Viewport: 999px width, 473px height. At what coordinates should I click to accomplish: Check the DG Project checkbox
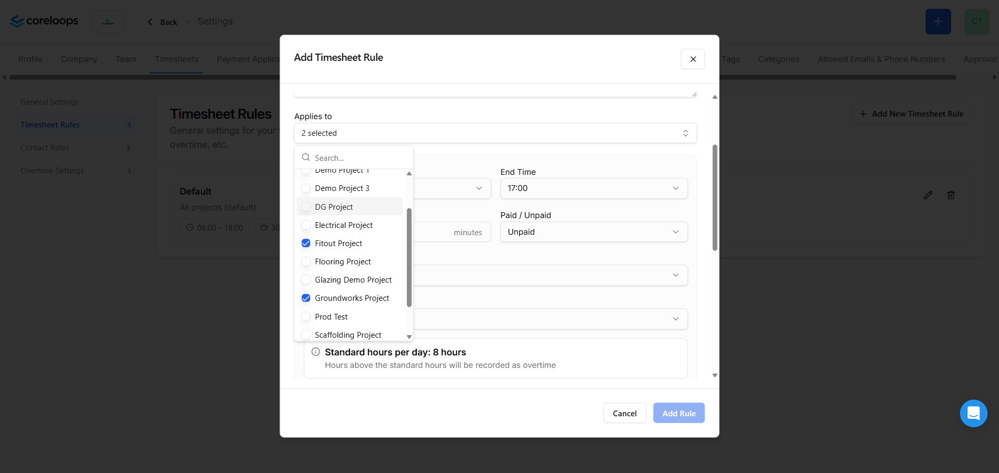306,207
